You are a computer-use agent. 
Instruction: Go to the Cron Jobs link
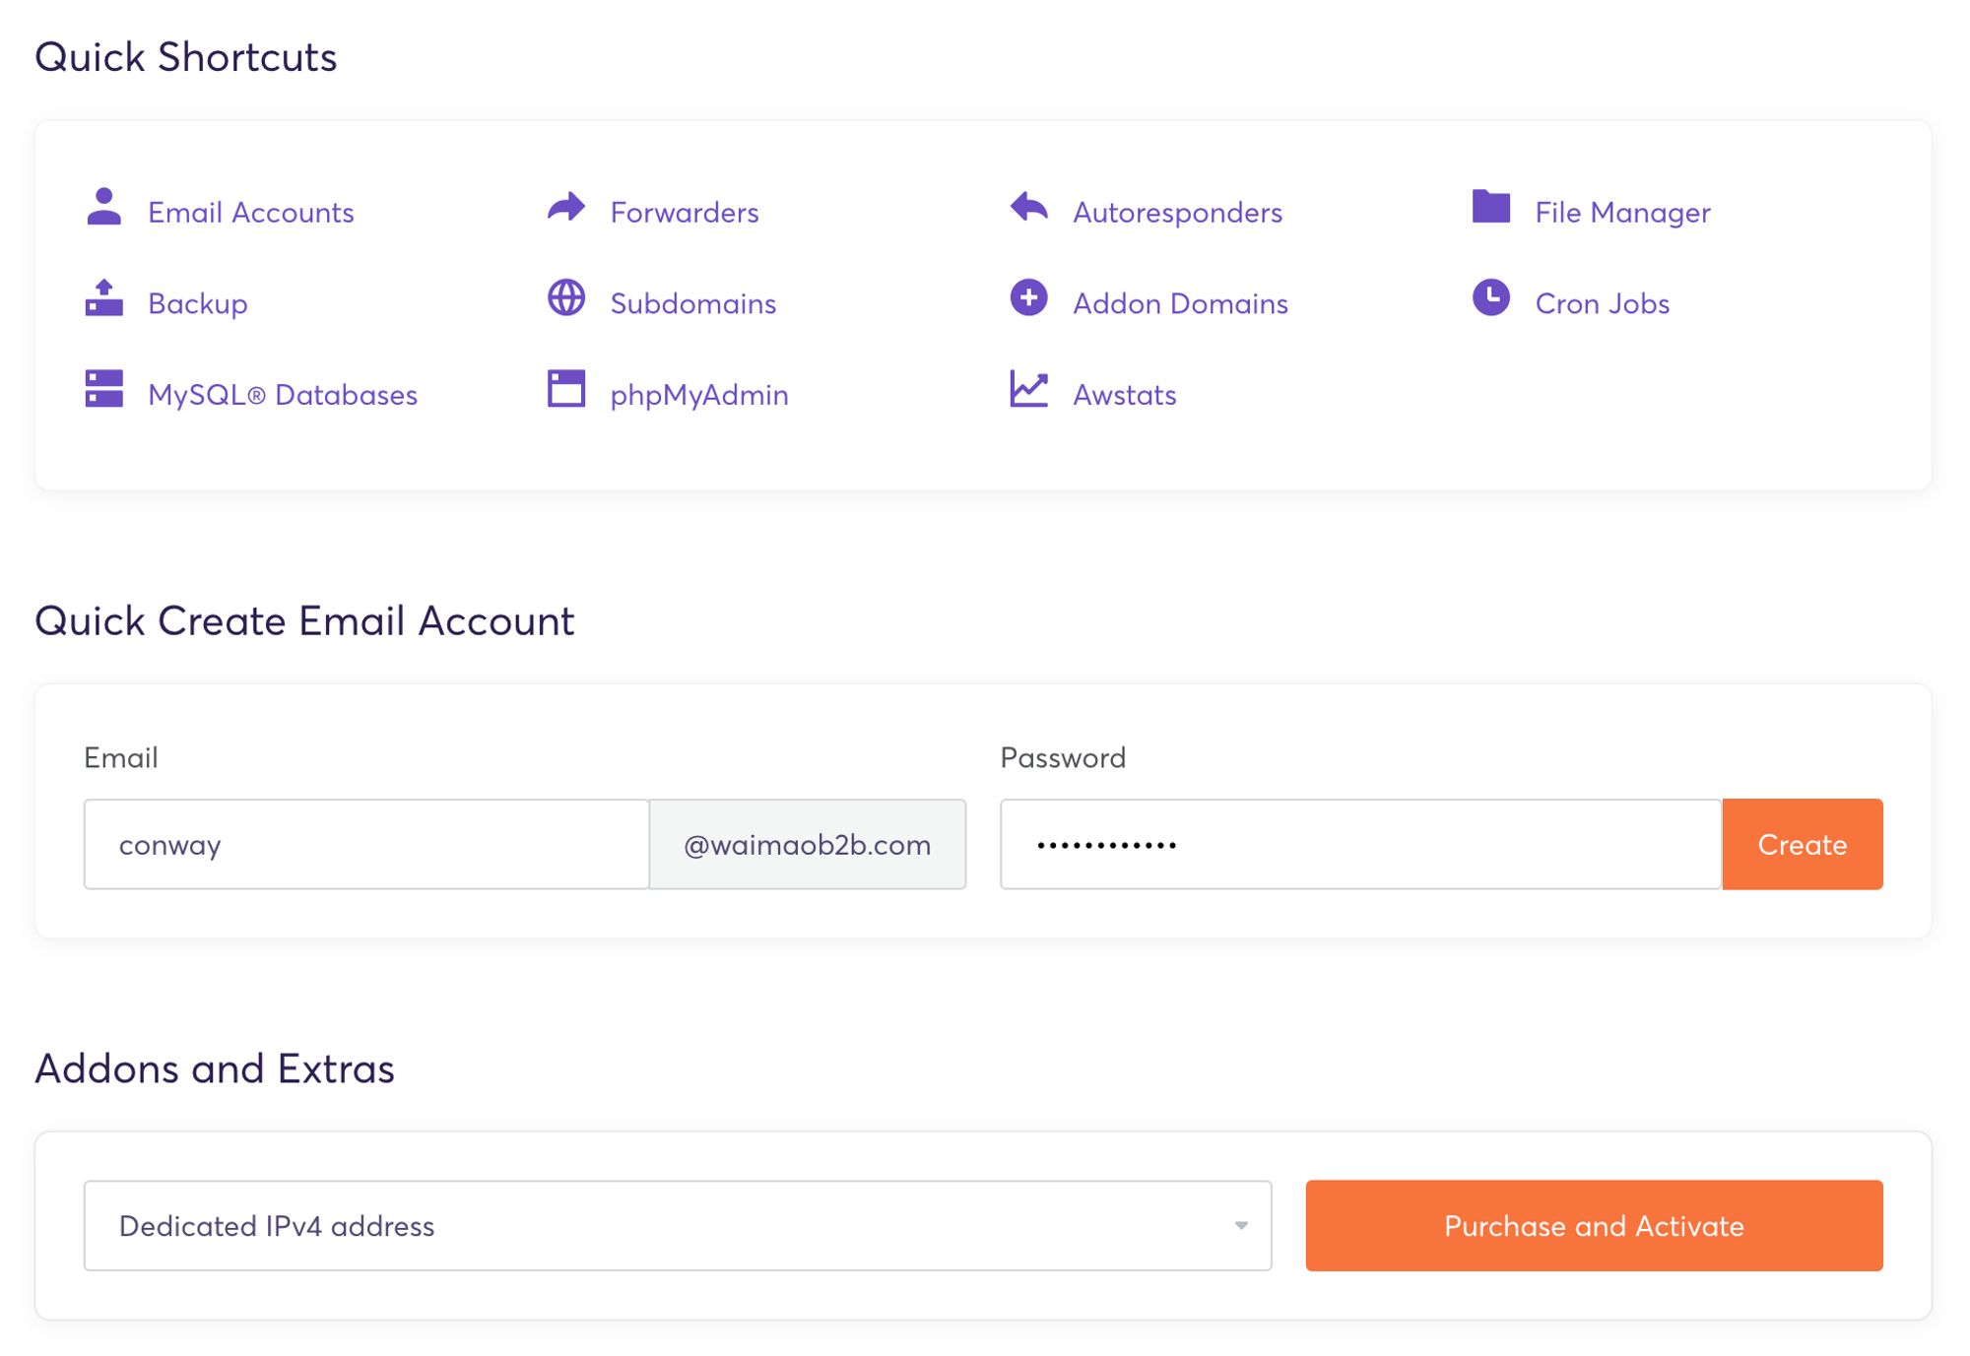point(1602,303)
